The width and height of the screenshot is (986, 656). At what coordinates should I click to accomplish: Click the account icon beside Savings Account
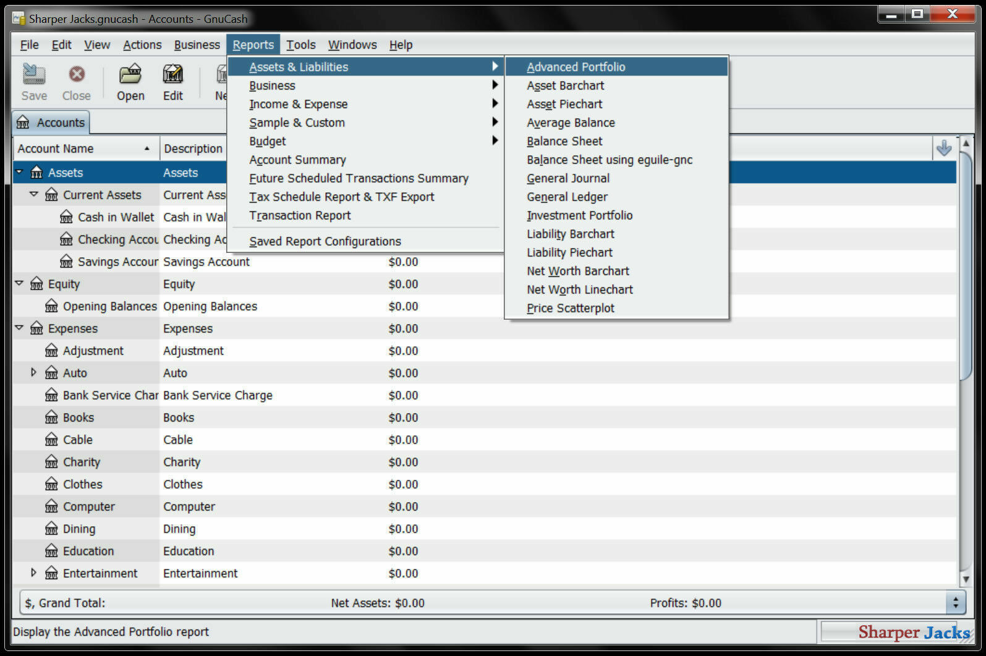tap(66, 262)
